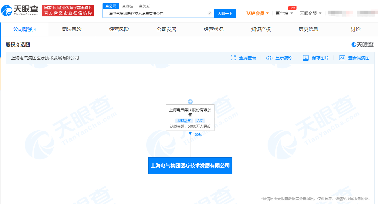Click the fullscreen view icon
Screen dimensions: 378x204
233,58
